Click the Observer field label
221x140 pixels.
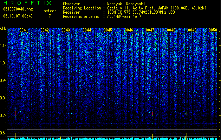click(x=71, y=4)
